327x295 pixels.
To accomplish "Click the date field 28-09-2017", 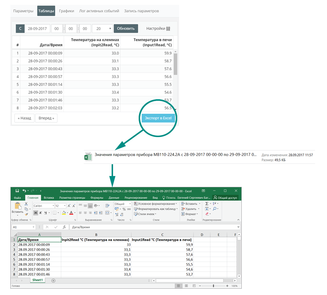I will pyautogui.click(x=37, y=29).
